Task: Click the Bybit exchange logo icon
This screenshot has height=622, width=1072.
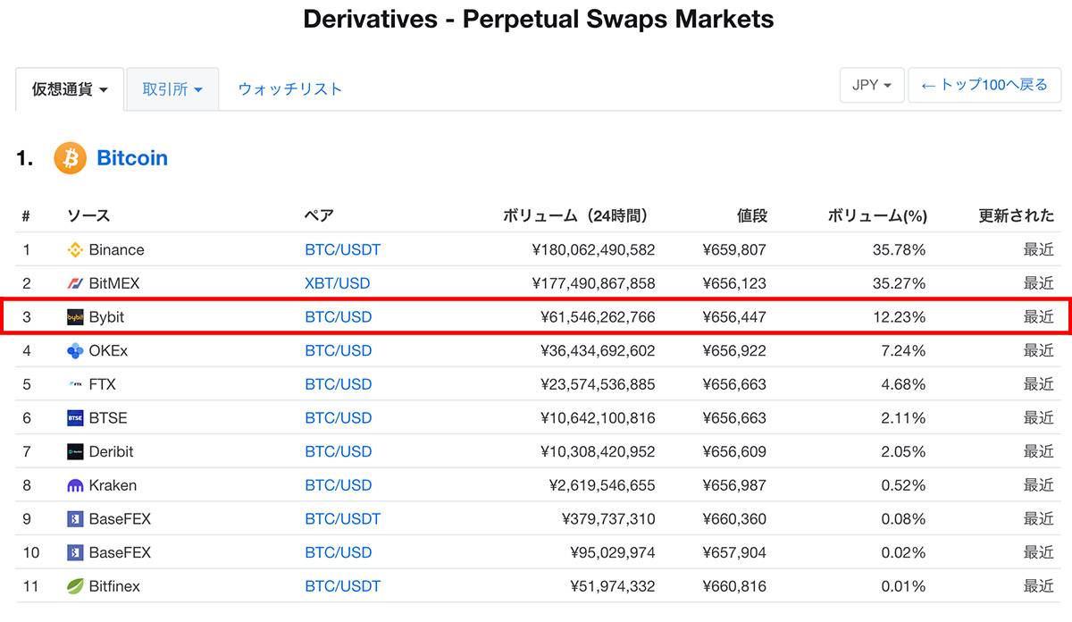Action: pyautogui.click(x=75, y=317)
